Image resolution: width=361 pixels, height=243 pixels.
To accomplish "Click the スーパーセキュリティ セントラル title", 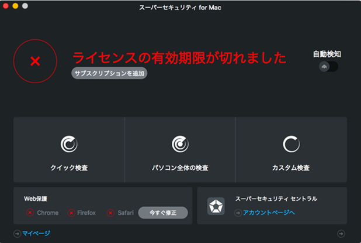I will [276, 198].
